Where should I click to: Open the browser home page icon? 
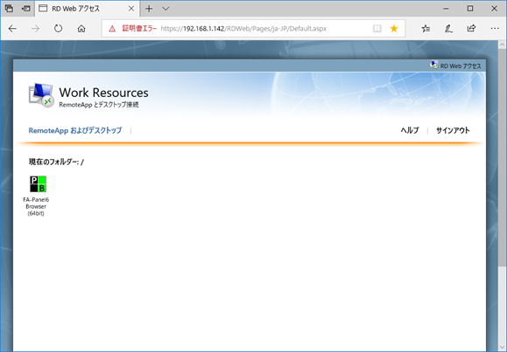click(81, 29)
